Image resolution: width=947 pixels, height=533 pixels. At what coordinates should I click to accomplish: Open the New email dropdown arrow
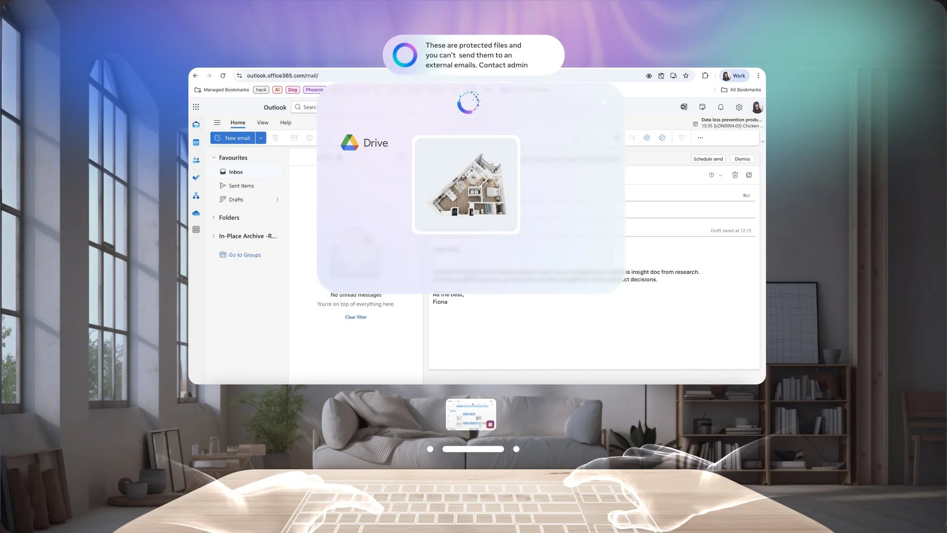pyautogui.click(x=261, y=138)
